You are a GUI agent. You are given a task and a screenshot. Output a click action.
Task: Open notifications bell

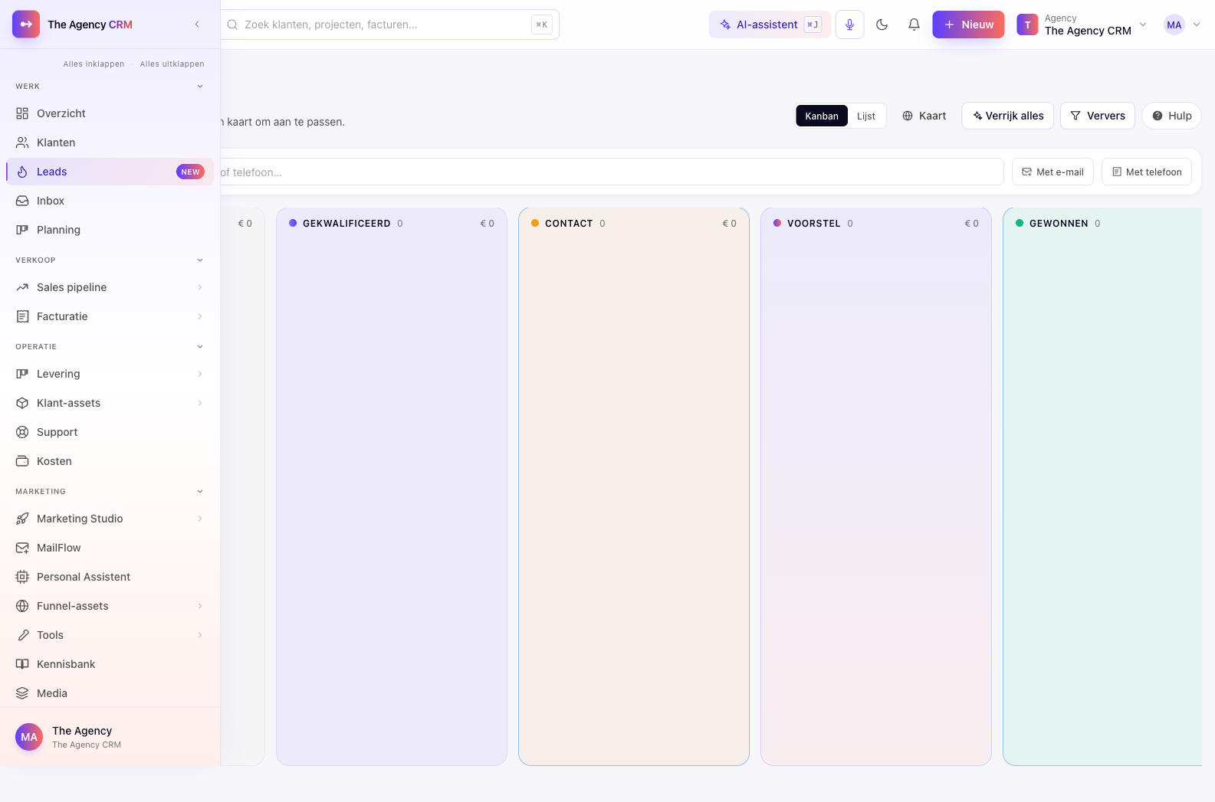click(914, 25)
